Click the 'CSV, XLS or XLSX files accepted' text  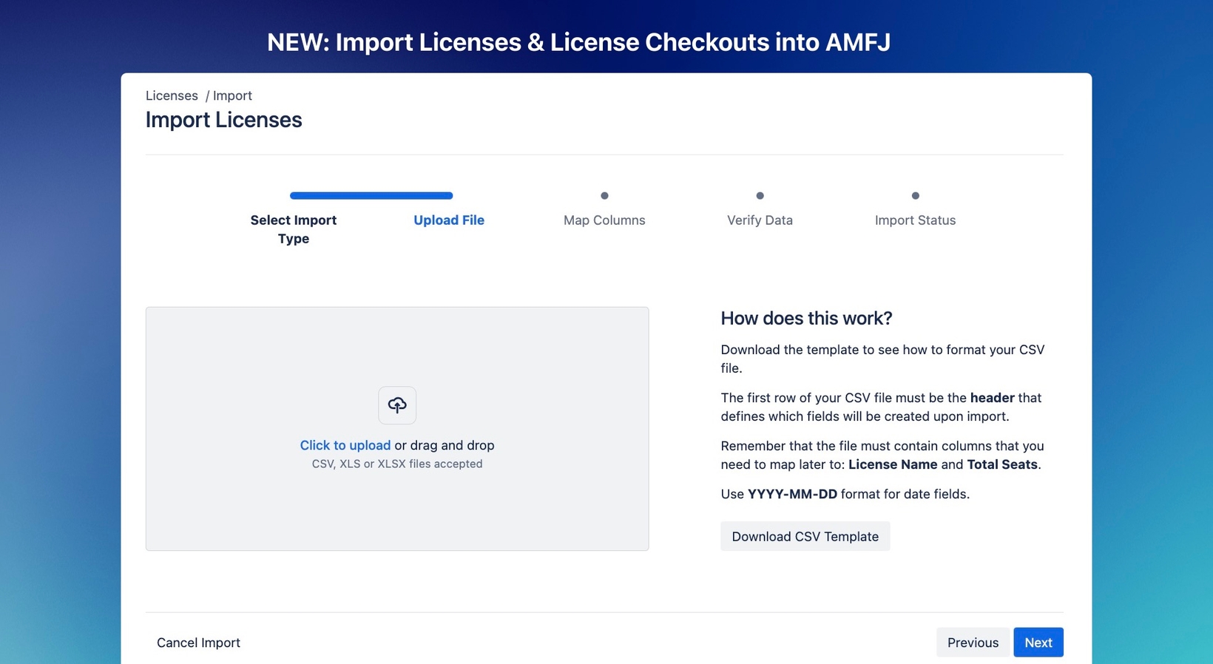tap(397, 464)
